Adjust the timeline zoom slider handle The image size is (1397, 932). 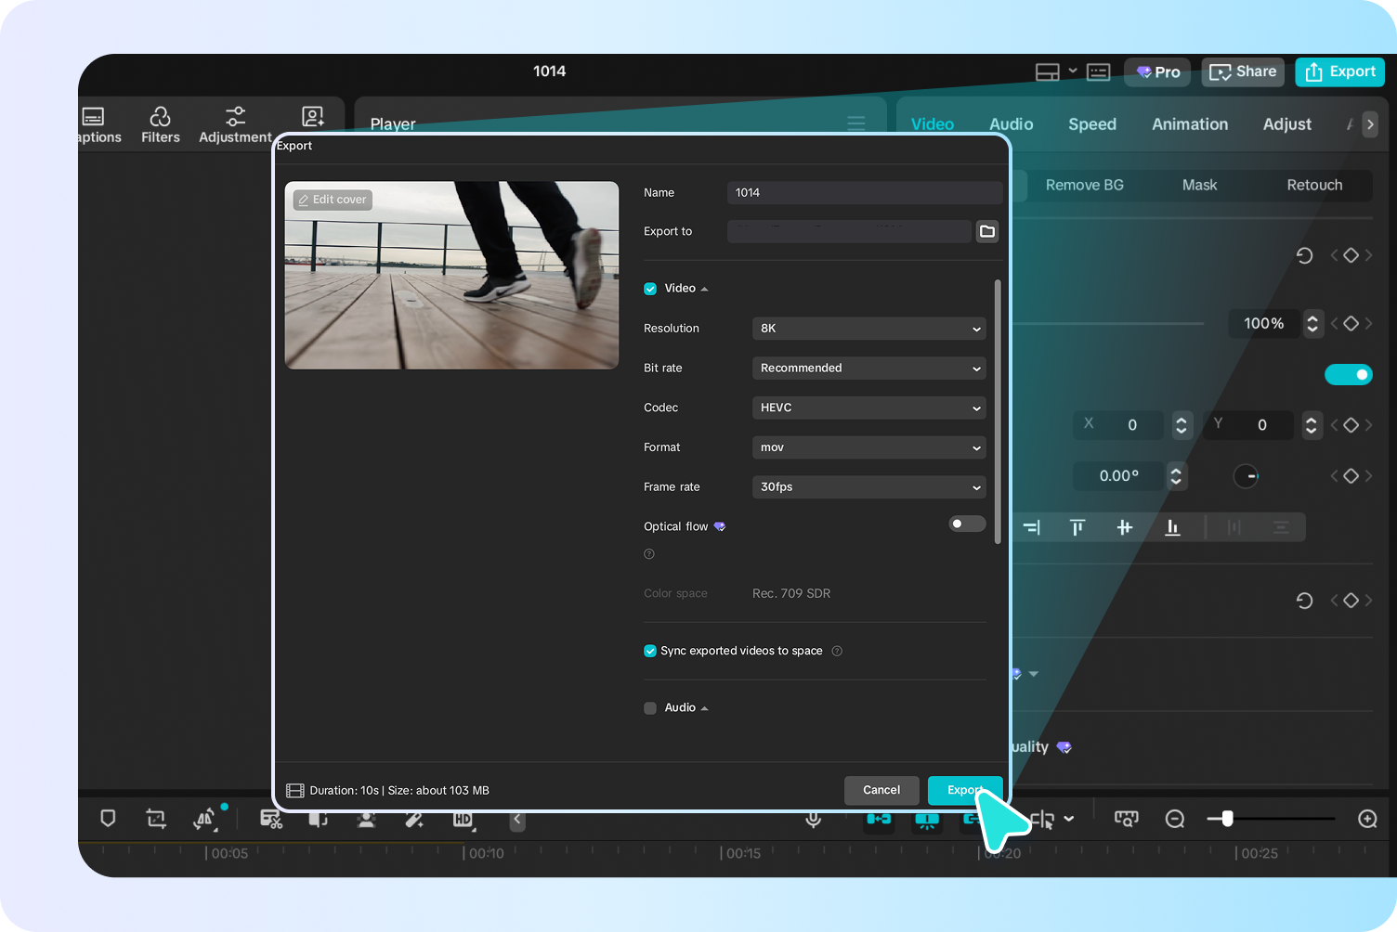(1227, 819)
